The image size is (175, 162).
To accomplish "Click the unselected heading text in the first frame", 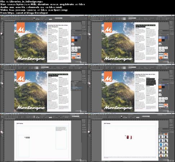I will pyautogui.click(x=58, y=26).
